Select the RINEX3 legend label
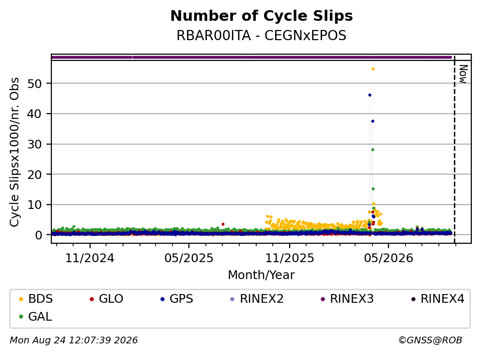Image resolution: width=481 pixels, height=355 pixels. (x=352, y=299)
